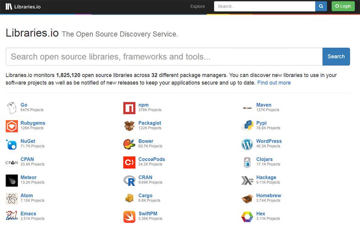The width and height of the screenshot is (360, 228).
Task: Open the Explore menu item
Action: (197, 6)
